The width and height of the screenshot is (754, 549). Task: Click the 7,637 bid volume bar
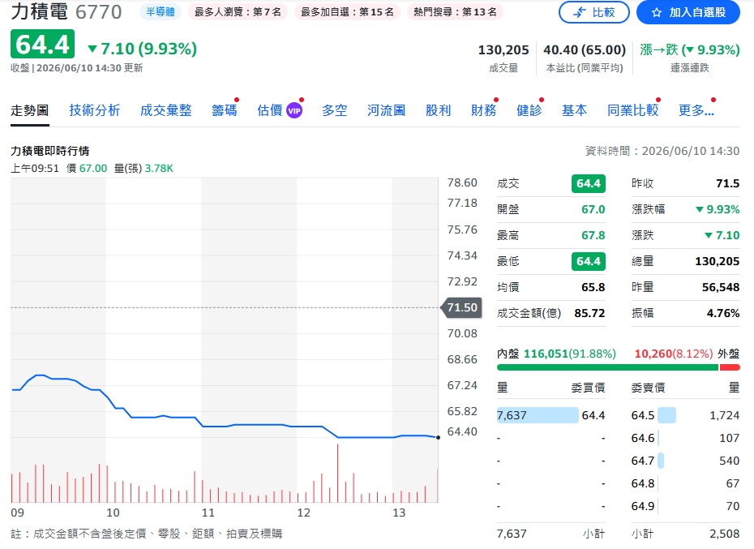pyautogui.click(x=538, y=415)
